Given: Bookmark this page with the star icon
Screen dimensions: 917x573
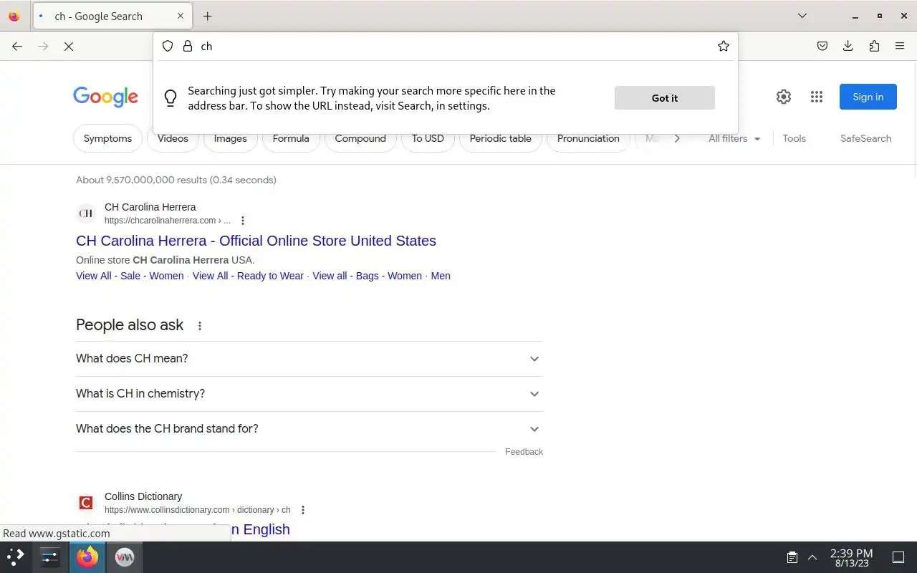Looking at the screenshot, I should click(x=724, y=46).
